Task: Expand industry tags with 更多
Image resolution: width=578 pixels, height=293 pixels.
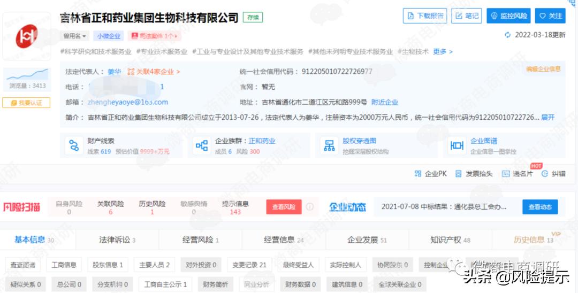Action: [x=443, y=51]
